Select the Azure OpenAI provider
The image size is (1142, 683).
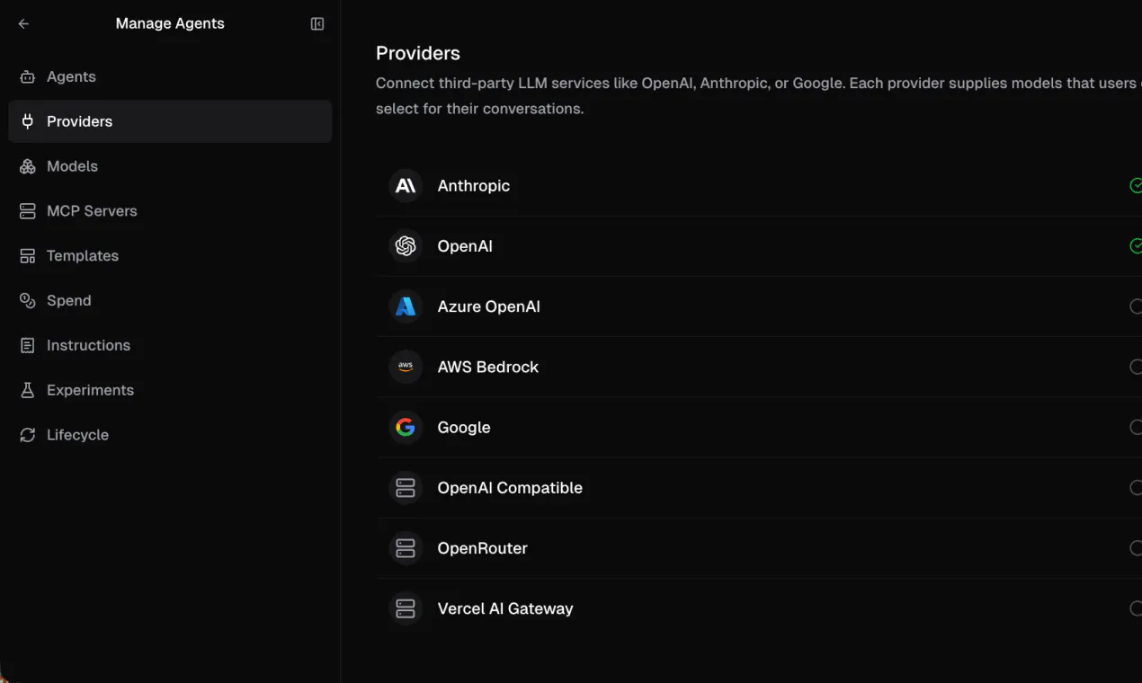click(760, 306)
